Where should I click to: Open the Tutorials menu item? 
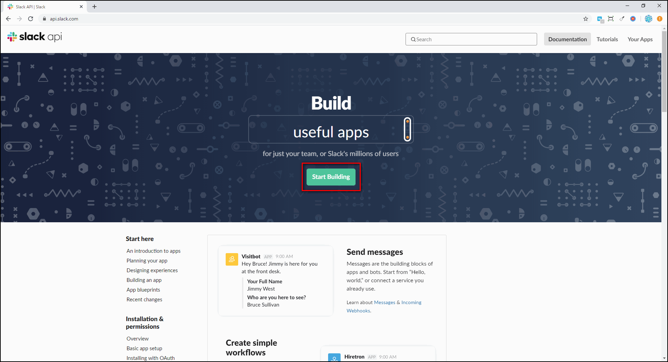click(607, 39)
